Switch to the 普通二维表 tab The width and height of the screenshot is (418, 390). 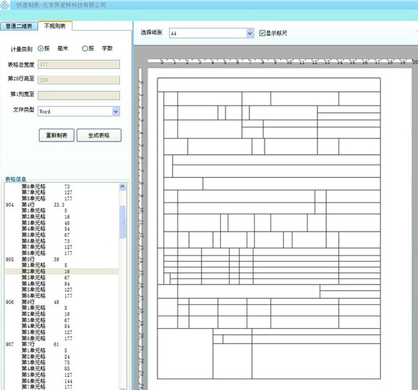coord(20,26)
